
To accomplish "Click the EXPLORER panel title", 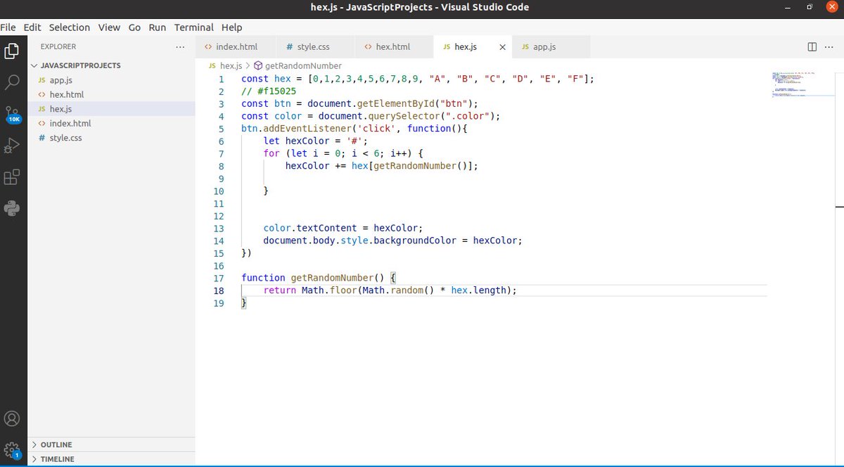I will point(58,46).
